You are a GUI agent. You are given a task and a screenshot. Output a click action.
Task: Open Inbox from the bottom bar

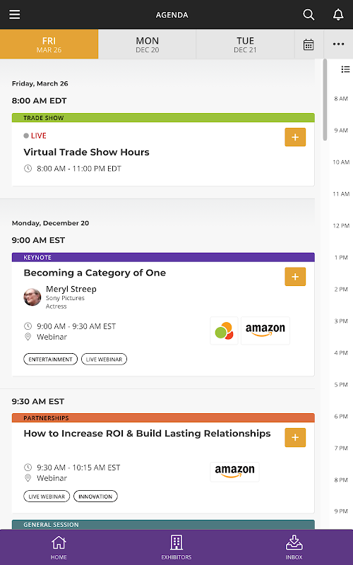tap(294, 547)
